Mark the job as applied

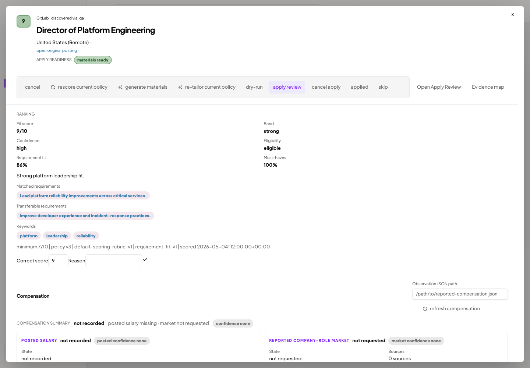(360, 87)
